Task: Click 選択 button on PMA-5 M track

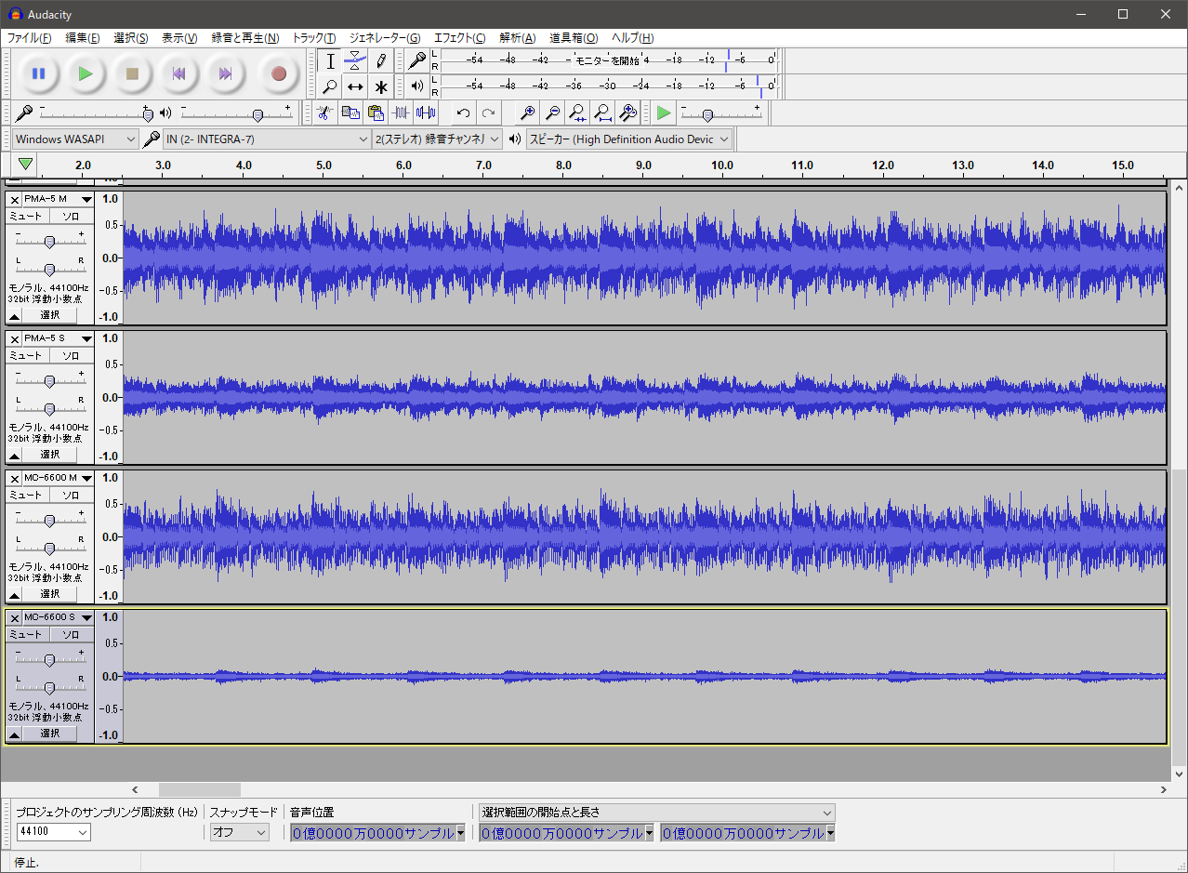Action: pos(50,315)
